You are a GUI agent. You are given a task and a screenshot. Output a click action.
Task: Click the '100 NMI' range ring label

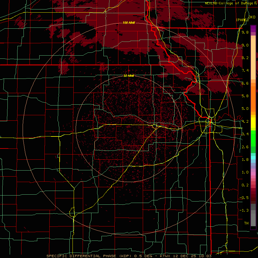tap(129, 23)
